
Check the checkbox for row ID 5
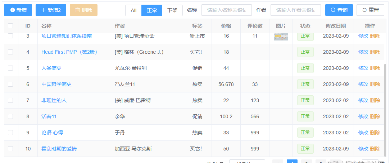[x=10, y=68]
